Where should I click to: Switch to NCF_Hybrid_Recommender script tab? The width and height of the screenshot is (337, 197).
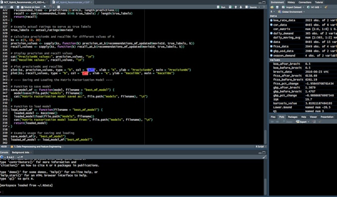pyautogui.click(x=24, y=2)
